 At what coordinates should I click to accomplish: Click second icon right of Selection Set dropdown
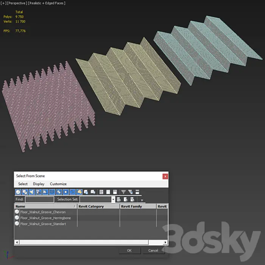[x=126, y=200]
